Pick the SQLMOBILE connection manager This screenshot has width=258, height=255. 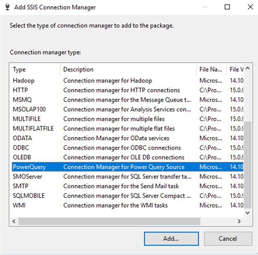tap(28, 196)
